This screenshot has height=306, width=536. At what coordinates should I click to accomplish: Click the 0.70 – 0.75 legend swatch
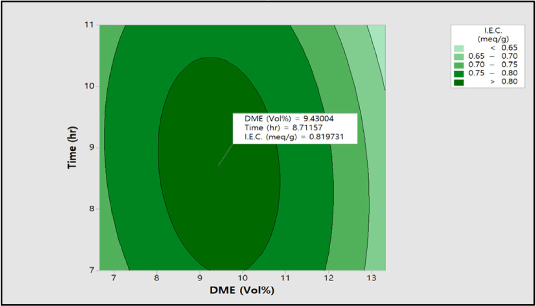tap(459, 65)
